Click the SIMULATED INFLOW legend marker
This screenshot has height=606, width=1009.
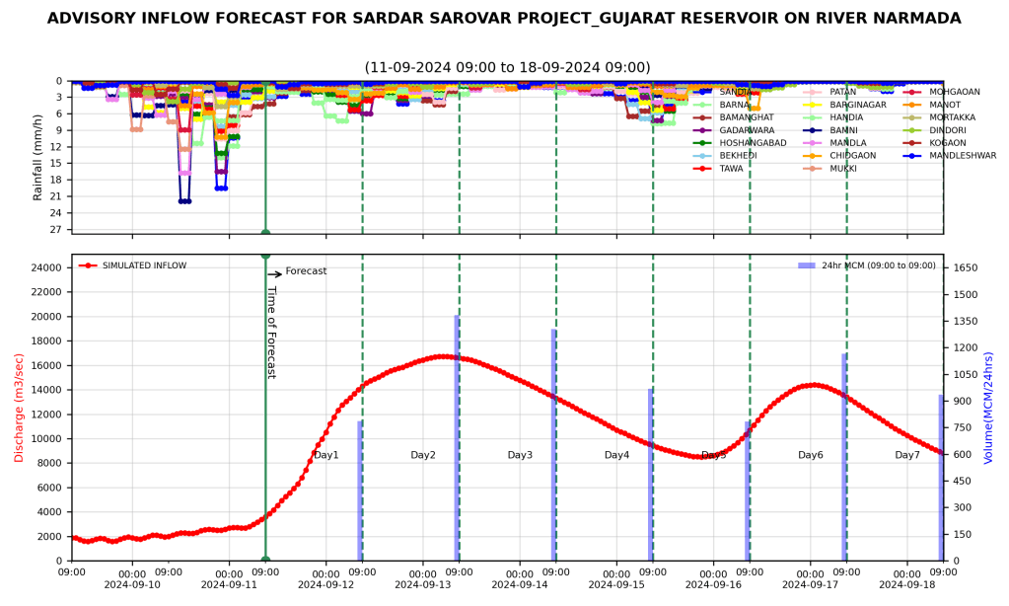[88, 265]
